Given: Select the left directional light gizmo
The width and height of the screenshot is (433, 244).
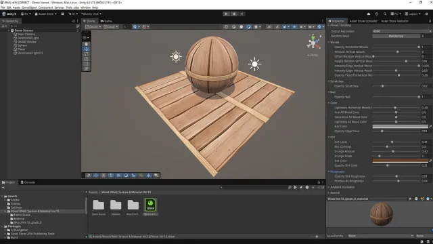Looking at the screenshot, I should (176, 57).
